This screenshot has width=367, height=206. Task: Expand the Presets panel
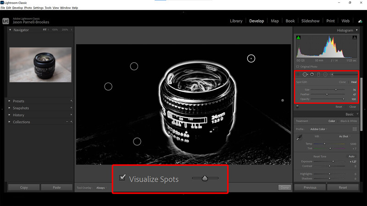9,101
